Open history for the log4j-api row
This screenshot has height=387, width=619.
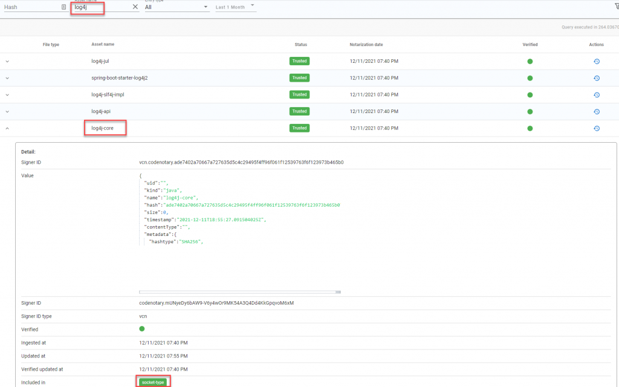pos(597,111)
